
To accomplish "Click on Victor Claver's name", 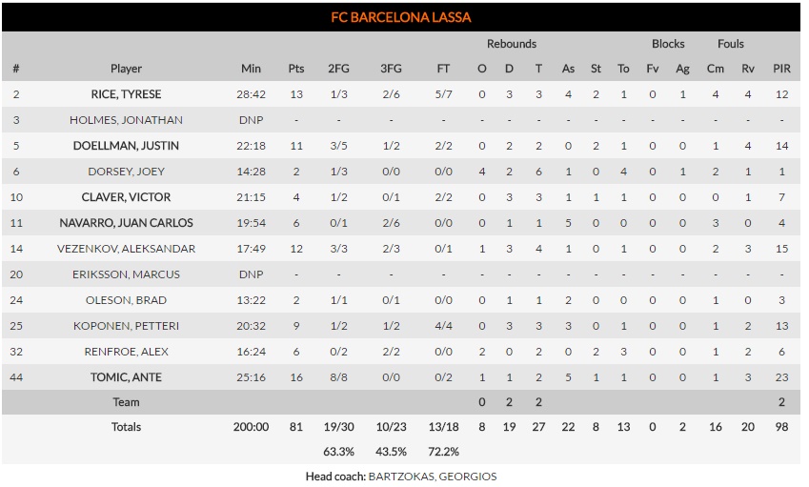I will pos(126,197).
